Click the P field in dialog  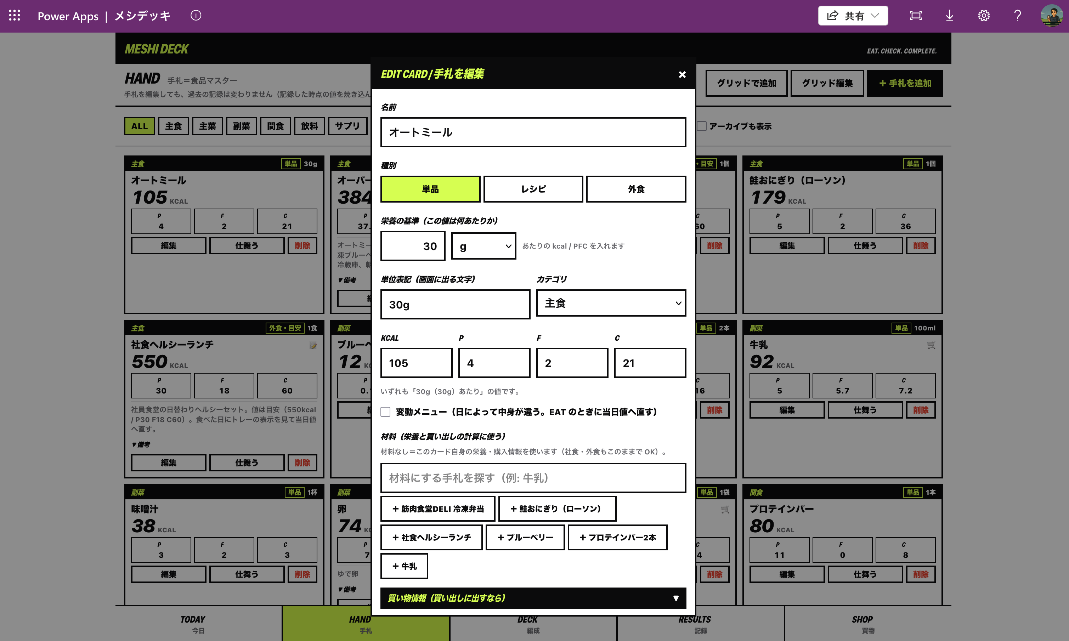tap(494, 363)
